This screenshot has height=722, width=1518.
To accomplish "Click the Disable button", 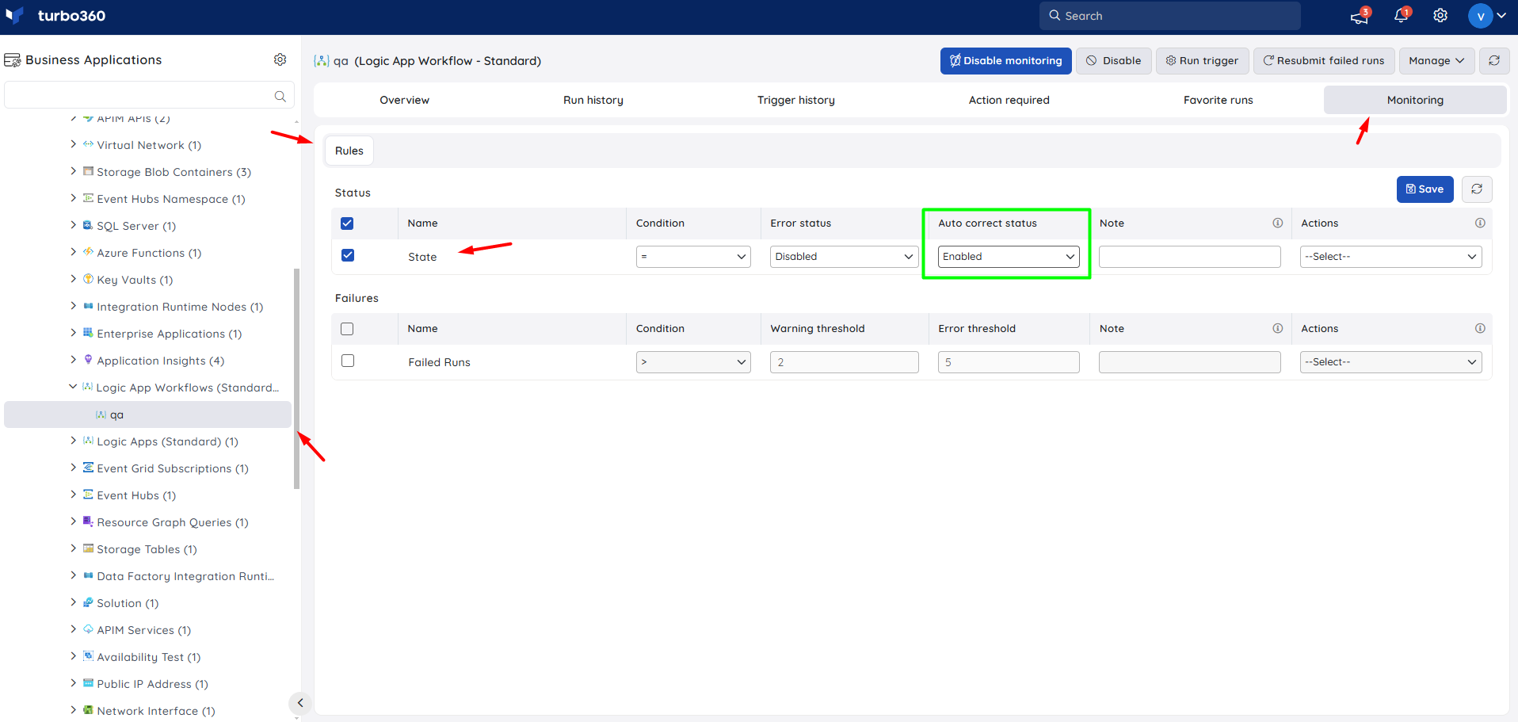I will 1114,61.
